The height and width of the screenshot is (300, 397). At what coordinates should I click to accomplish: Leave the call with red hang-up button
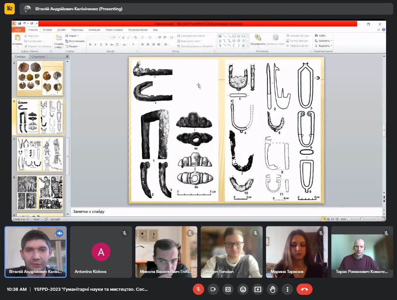[x=304, y=289]
